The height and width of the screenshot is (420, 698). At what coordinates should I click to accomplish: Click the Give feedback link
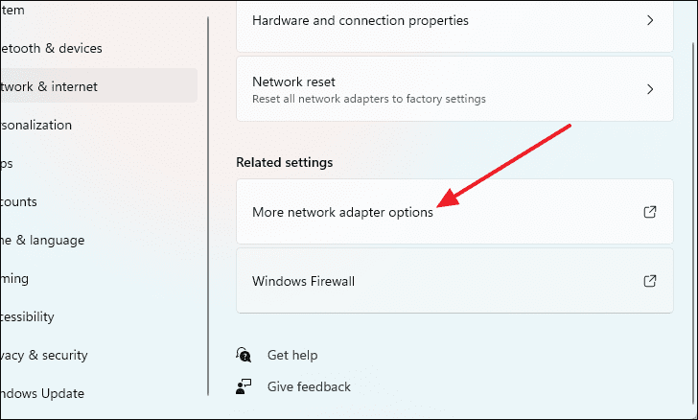coord(309,386)
